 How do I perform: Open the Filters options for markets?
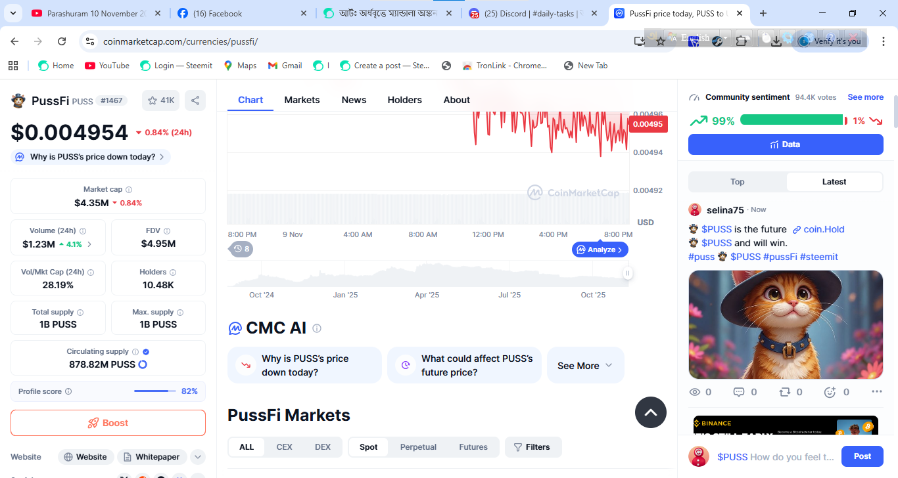[533, 447]
